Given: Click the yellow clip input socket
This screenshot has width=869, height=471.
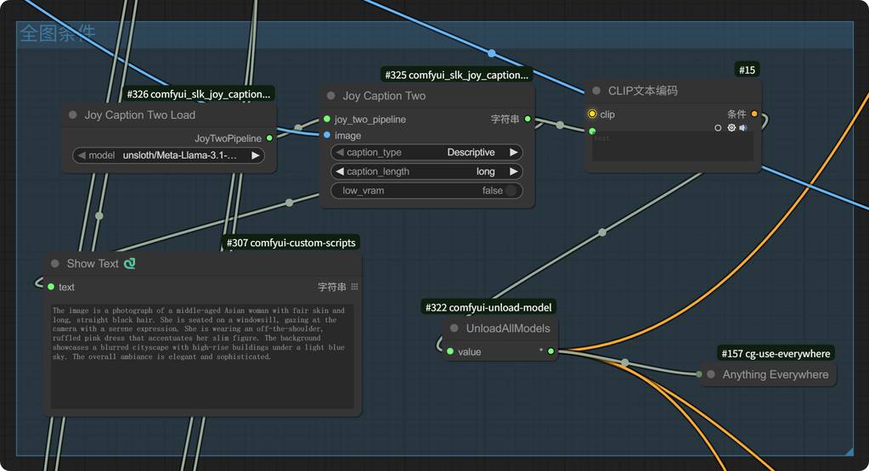Looking at the screenshot, I should click(x=592, y=115).
